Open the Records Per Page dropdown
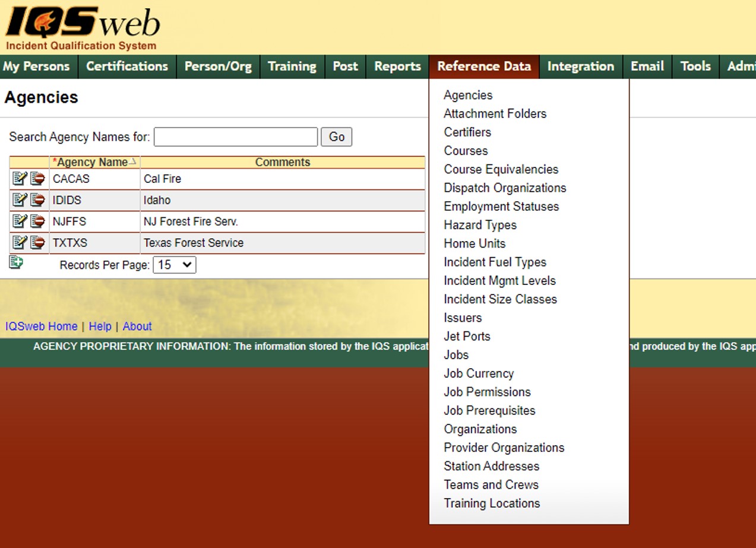Image resolution: width=756 pixels, height=548 pixels. click(x=175, y=265)
